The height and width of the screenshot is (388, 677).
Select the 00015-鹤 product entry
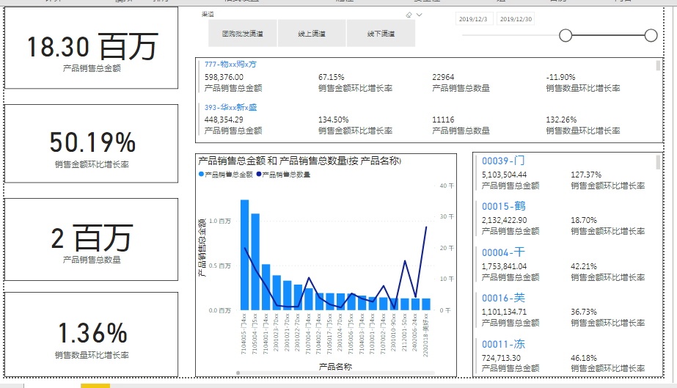pyautogui.click(x=503, y=207)
